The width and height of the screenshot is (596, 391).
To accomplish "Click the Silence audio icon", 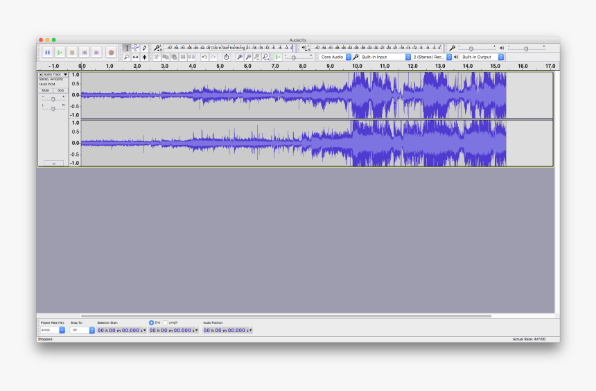I will tap(192, 57).
